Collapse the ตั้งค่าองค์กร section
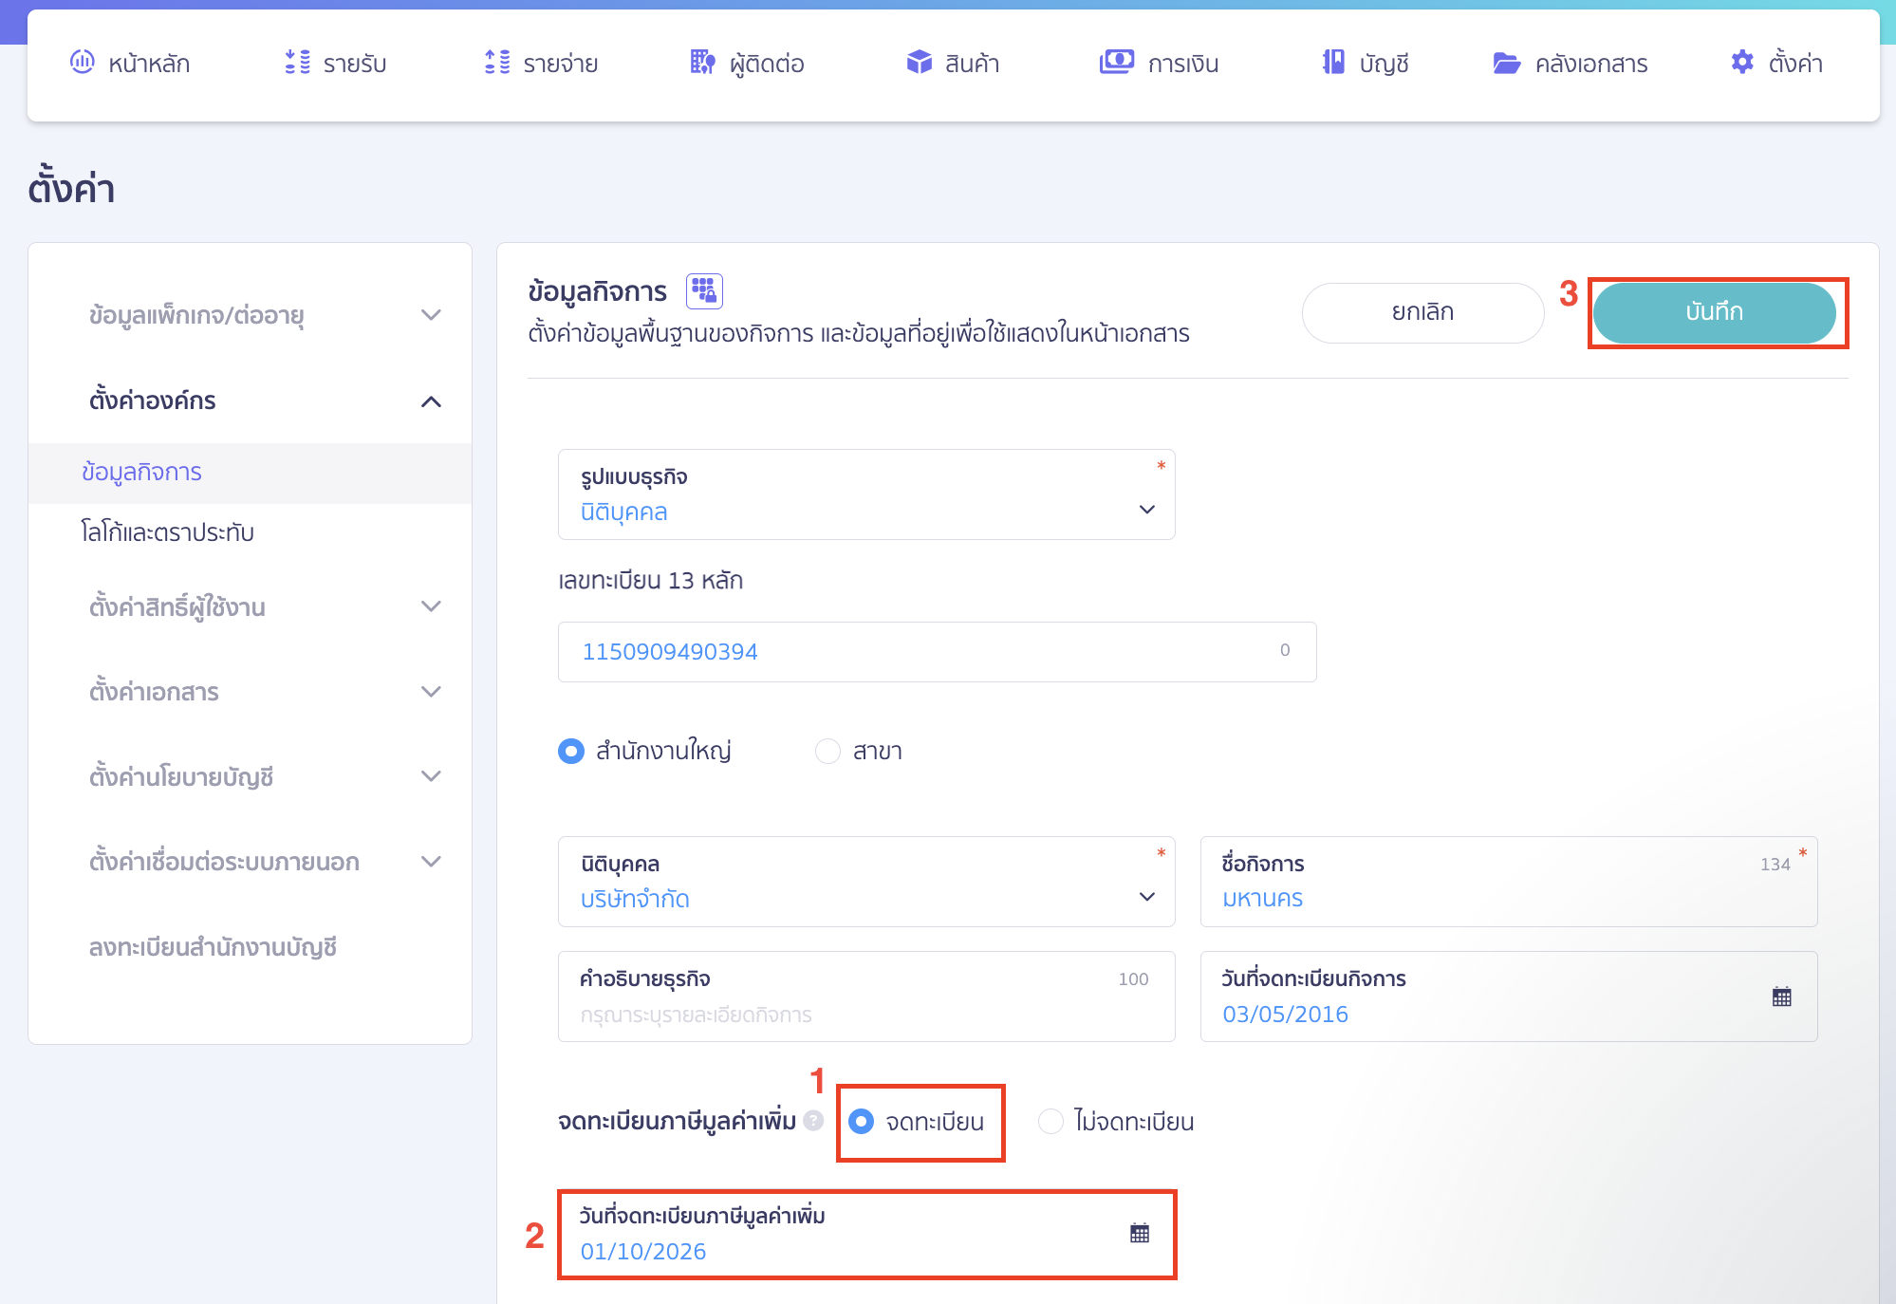Viewport: 1896px width, 1304px height. point(431,401)
